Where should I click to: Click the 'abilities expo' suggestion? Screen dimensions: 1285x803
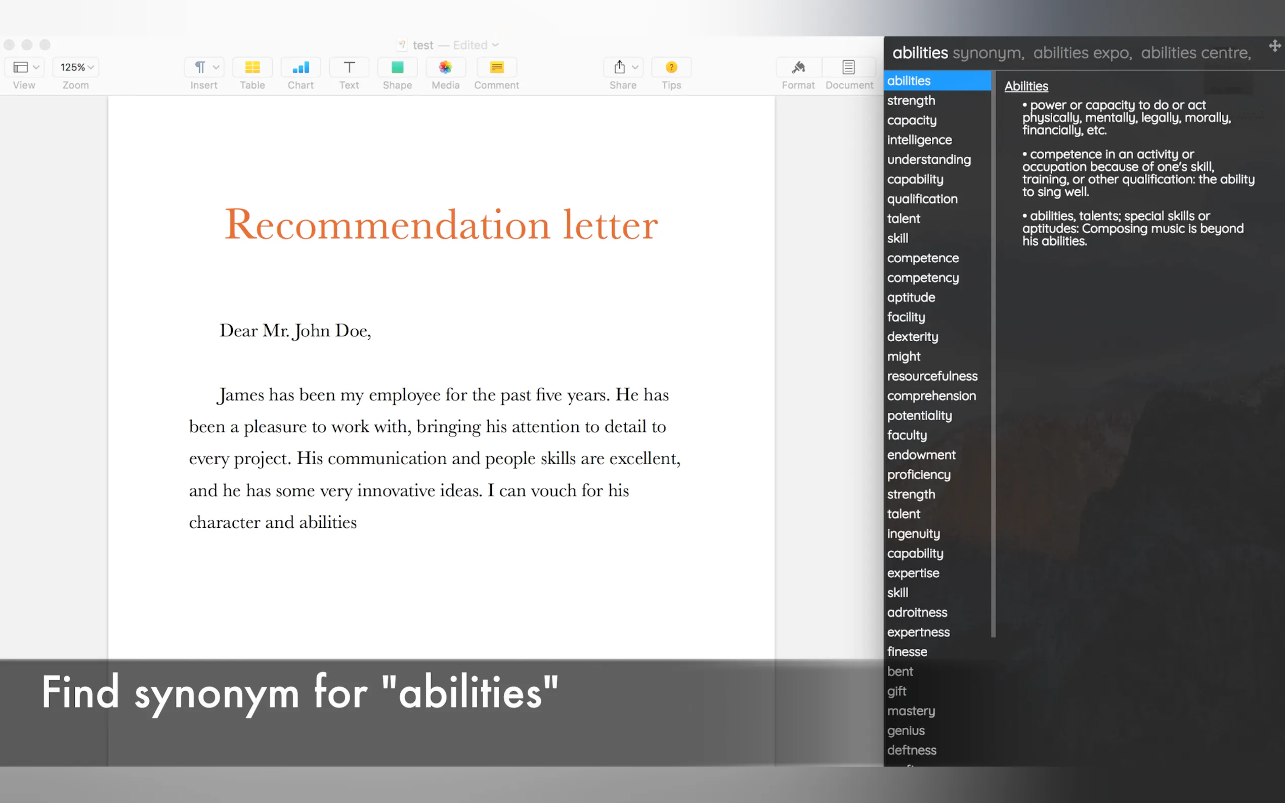[1082, 53]
